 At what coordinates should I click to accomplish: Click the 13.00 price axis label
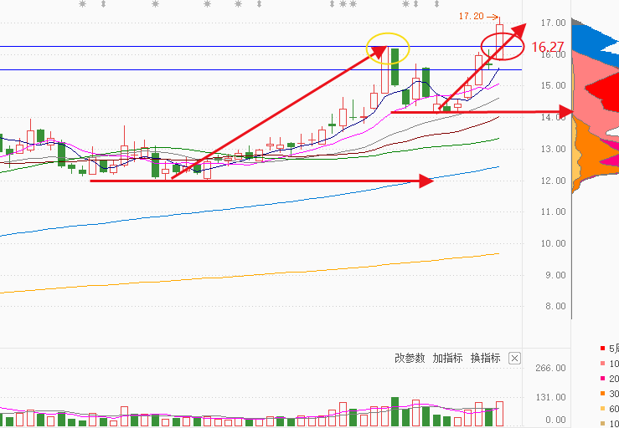[x=553, y=149]
